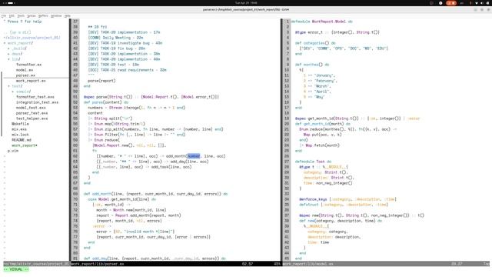Open test_helper.exs in the tree
The width and height of the screenshot is (492, 277).
click(x=32, y=118)
